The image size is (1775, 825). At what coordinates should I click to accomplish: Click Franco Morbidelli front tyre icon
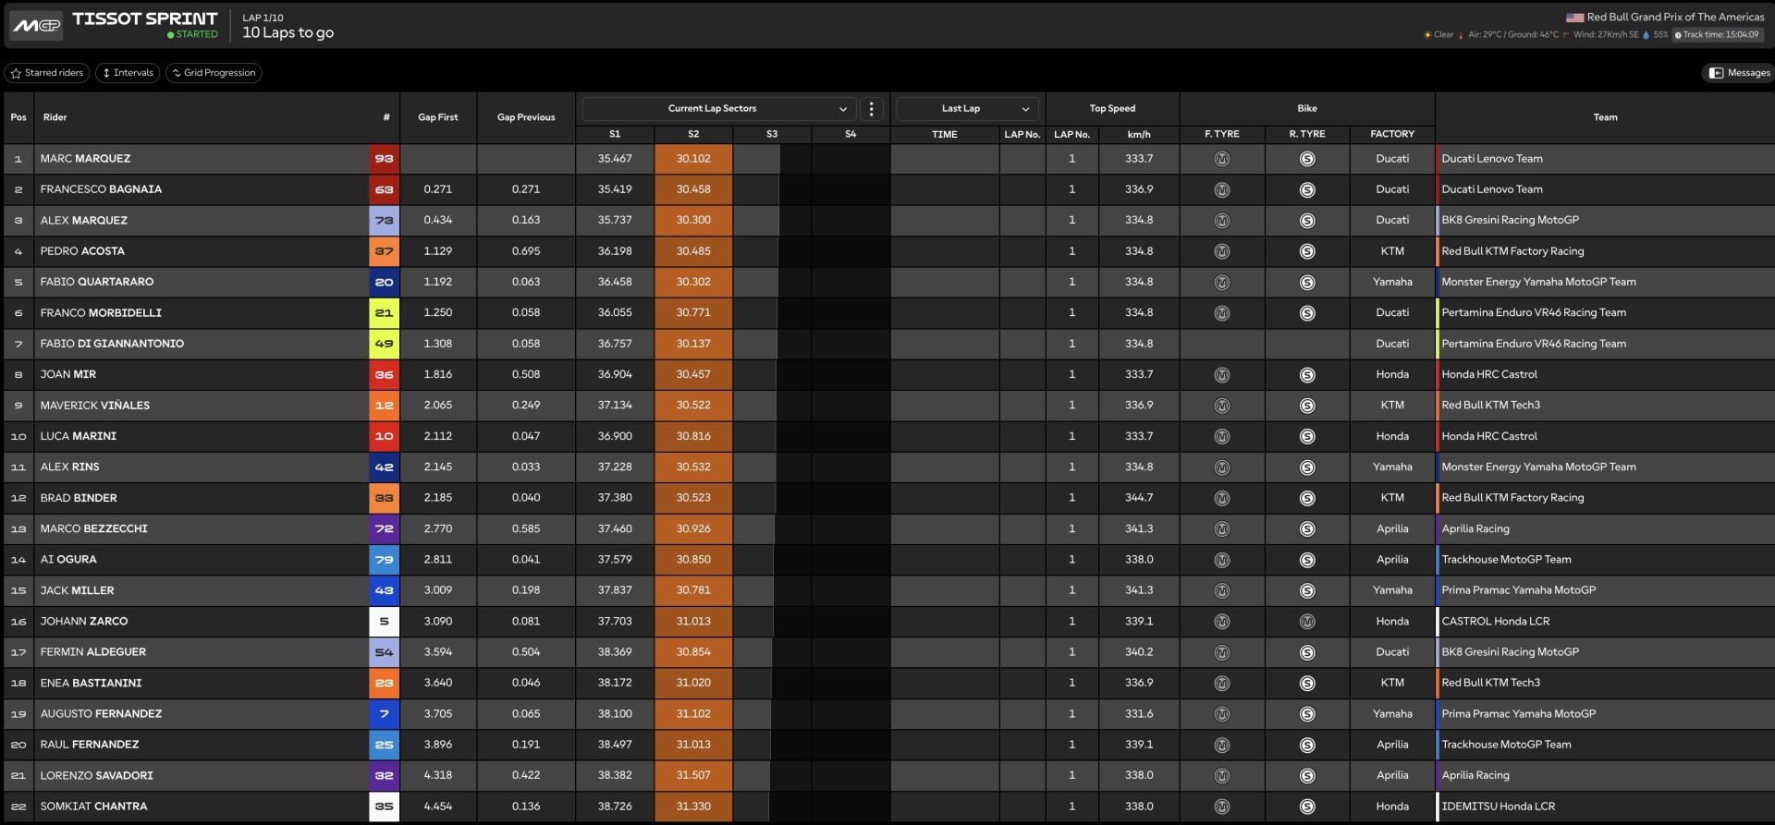(x=1221, y=313)
